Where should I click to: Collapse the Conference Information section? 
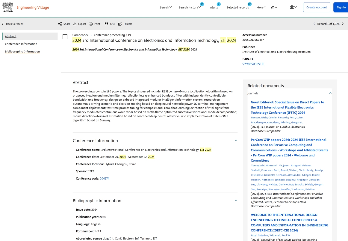pos(236,141)
